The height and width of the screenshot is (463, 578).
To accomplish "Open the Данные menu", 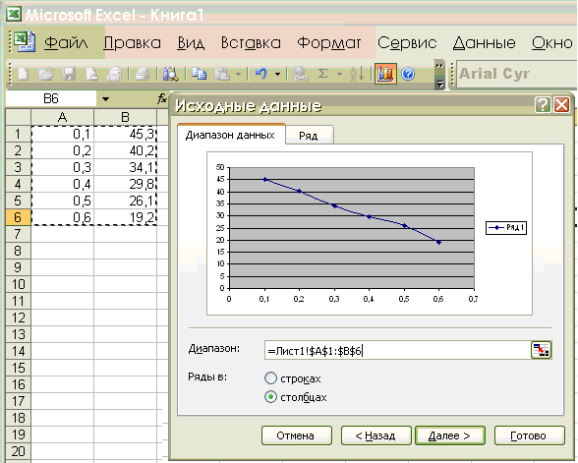I will [x=484, y=43].
